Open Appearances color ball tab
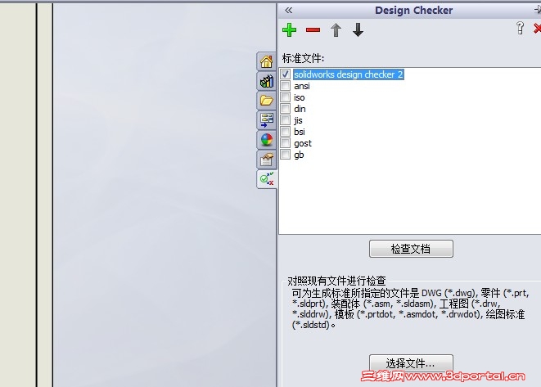 coord(266,140)
